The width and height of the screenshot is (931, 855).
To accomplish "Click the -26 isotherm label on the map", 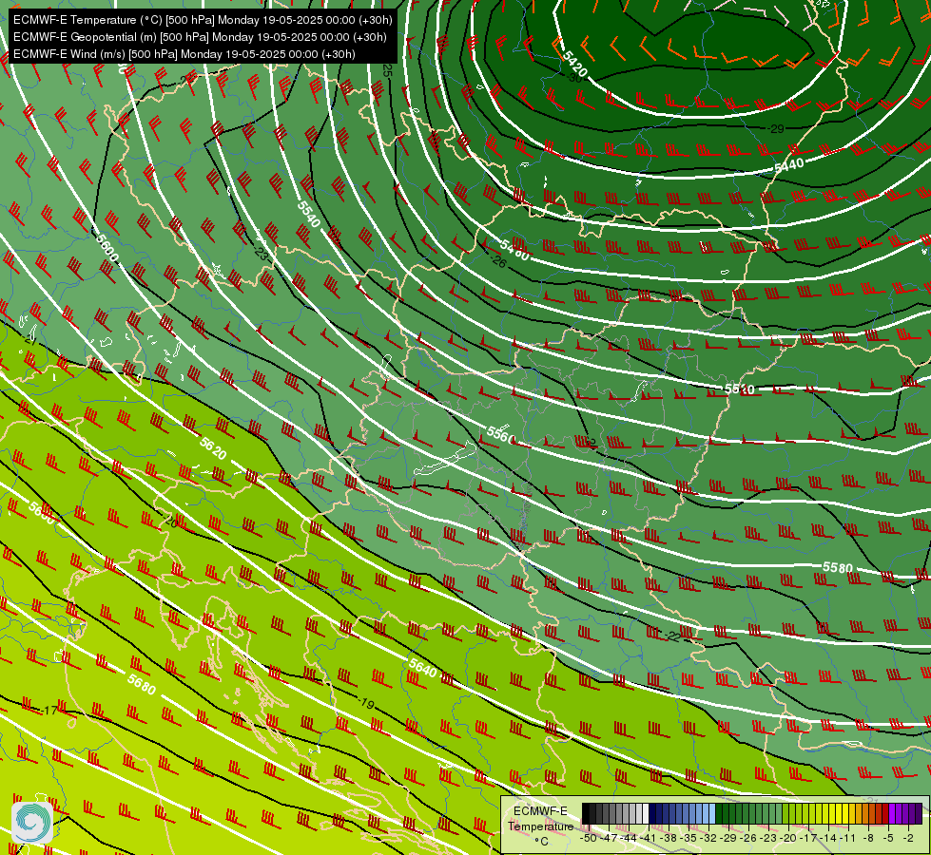I will (498, 261).
